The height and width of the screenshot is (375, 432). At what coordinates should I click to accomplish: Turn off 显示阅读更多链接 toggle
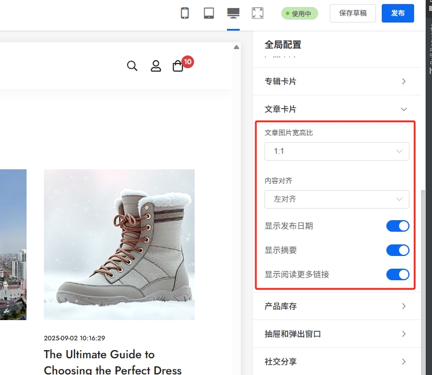pos(397,274)
